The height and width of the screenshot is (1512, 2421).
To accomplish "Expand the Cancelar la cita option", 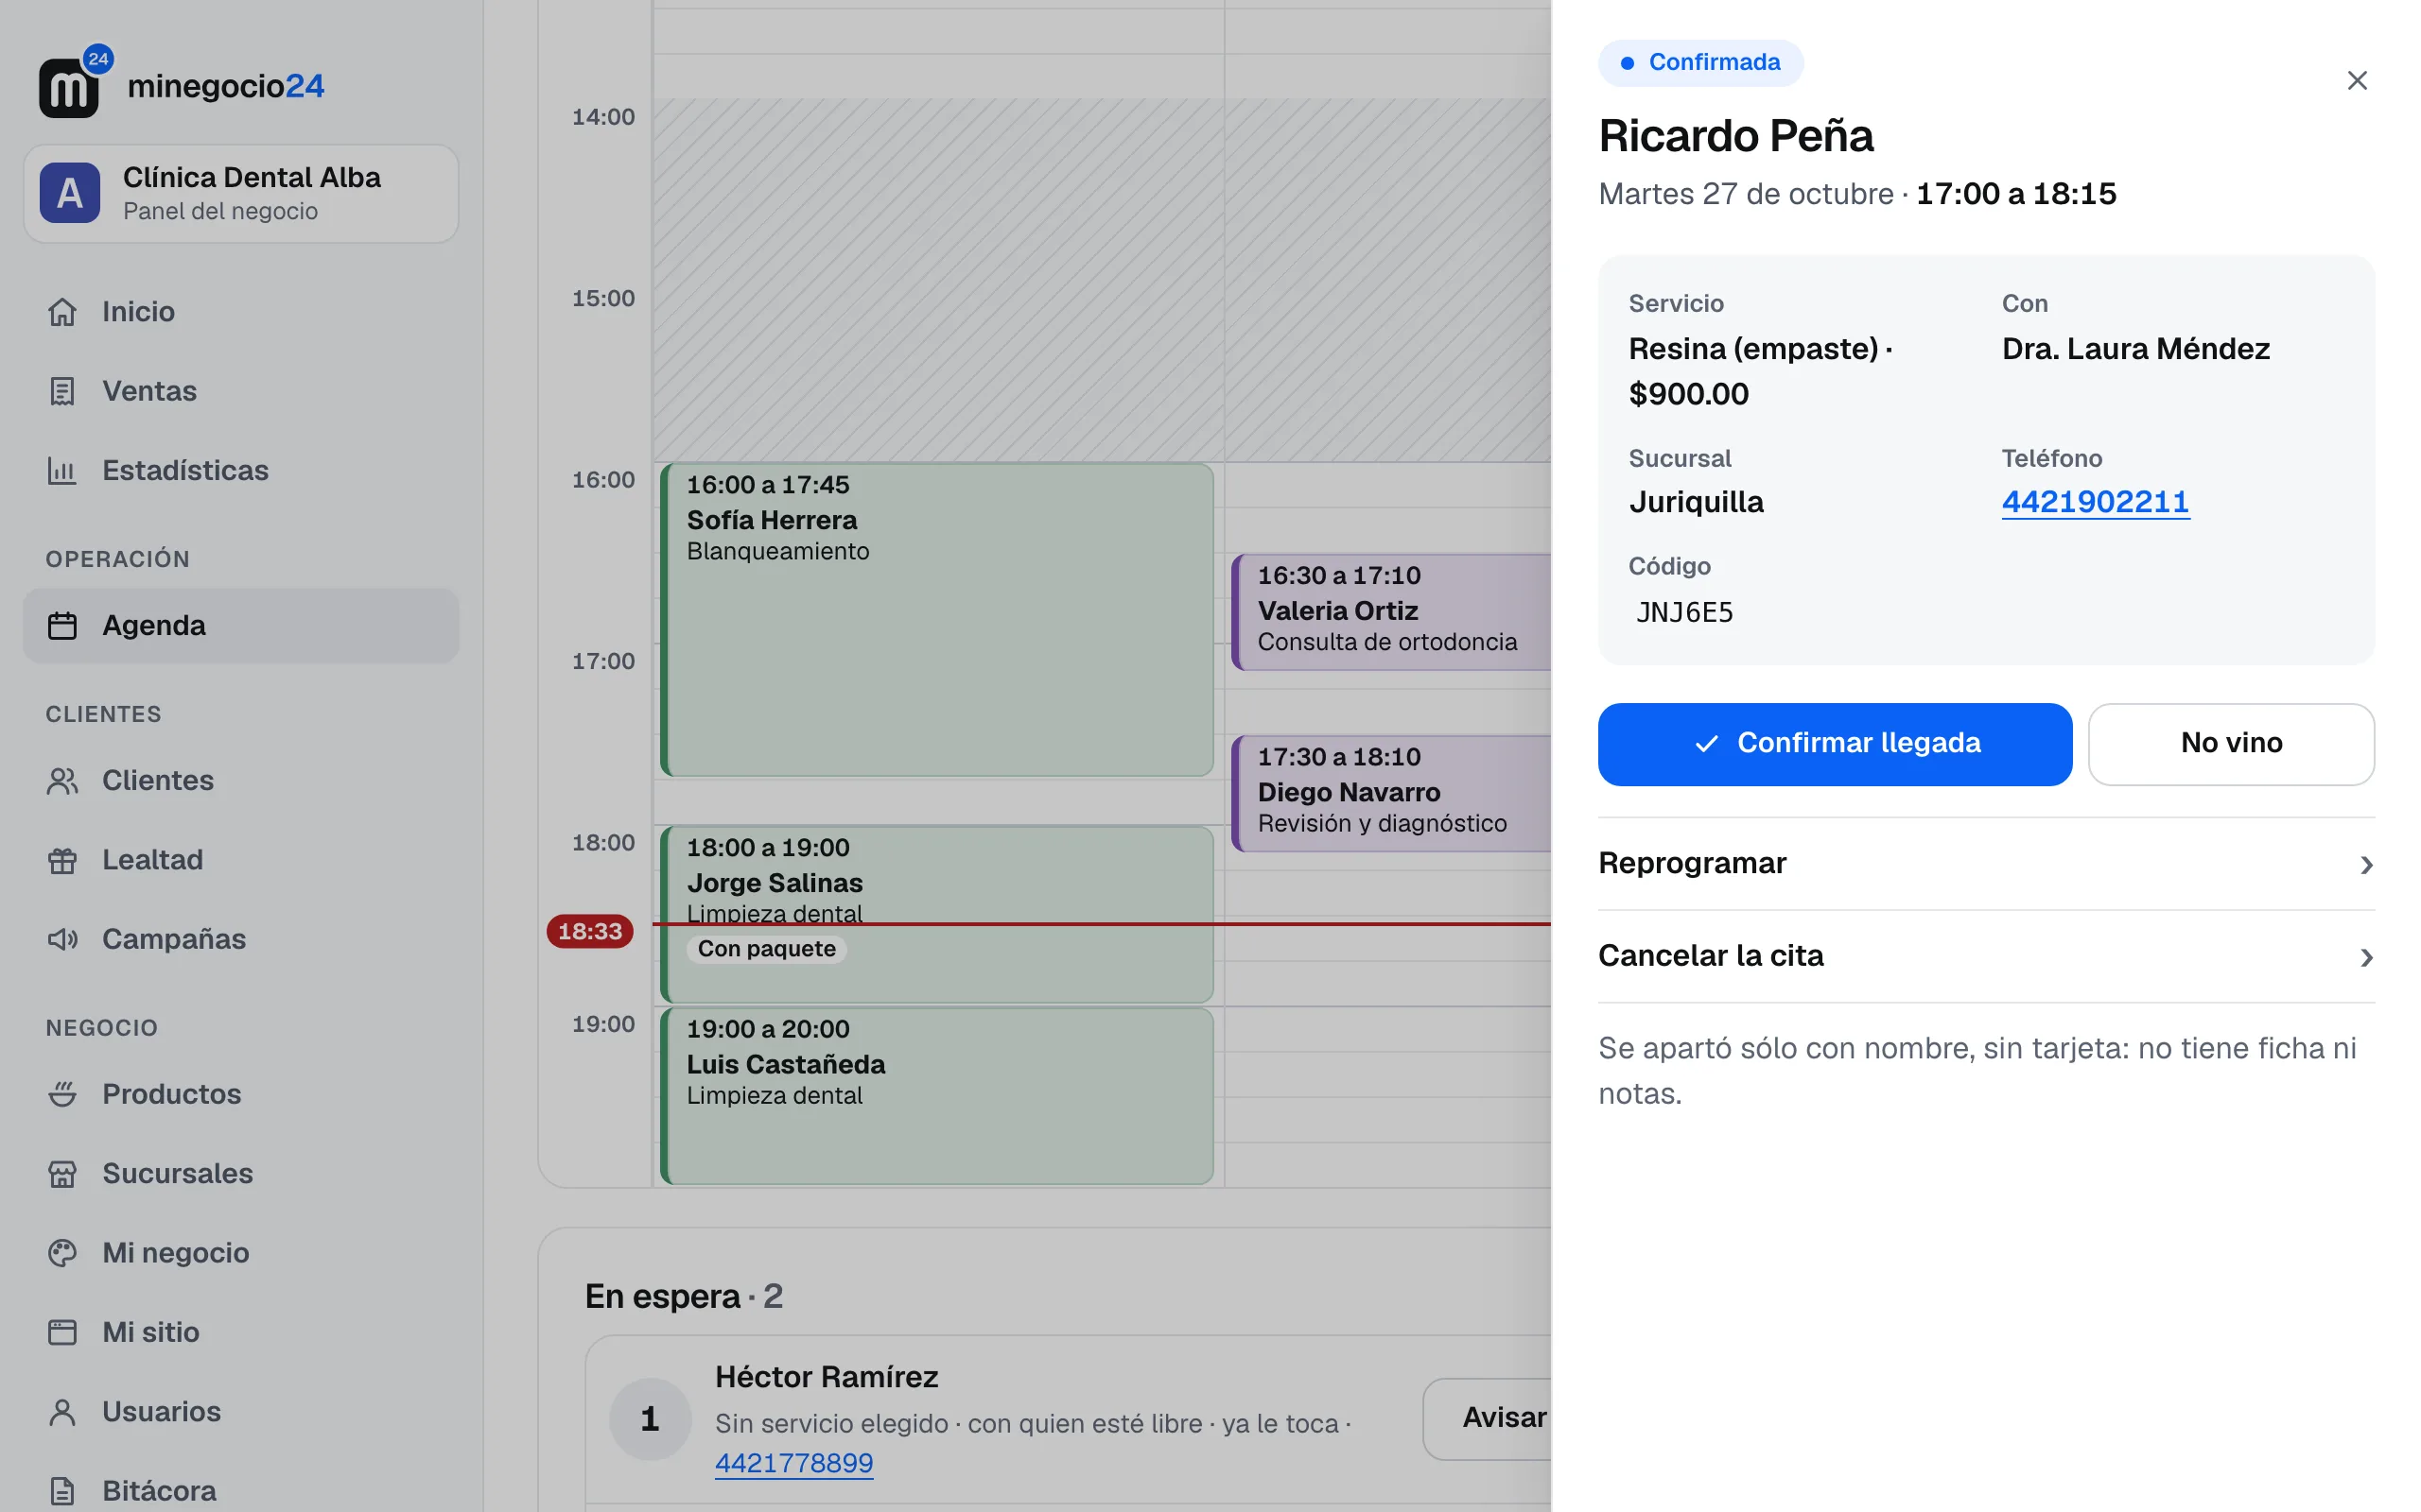I will 1986,956.
